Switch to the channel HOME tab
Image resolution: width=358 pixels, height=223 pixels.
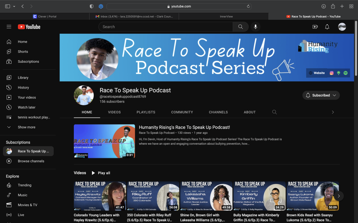point(87,112)
